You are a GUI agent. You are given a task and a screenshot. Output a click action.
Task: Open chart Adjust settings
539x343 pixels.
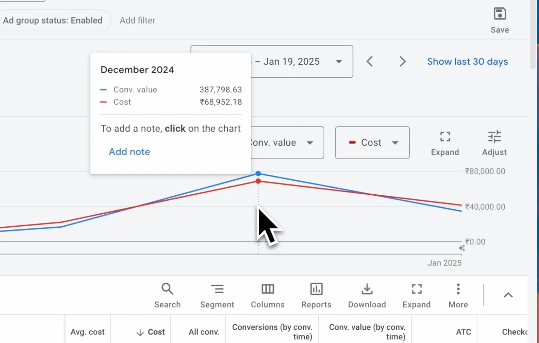point(494,143)
